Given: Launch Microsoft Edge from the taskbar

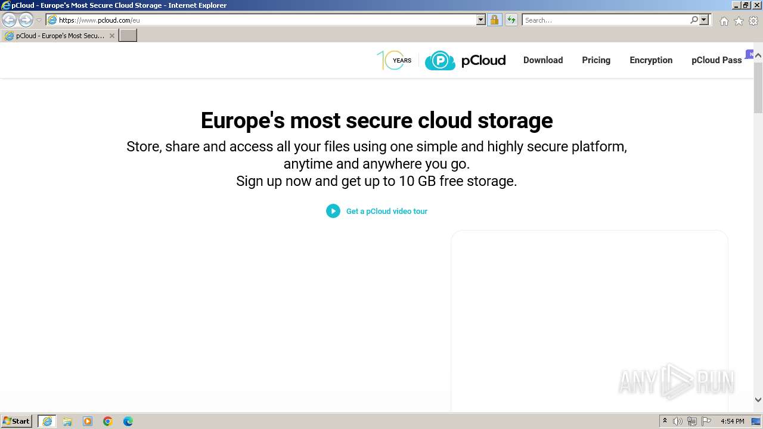Looking at the screenshot, I should point(128,421).
